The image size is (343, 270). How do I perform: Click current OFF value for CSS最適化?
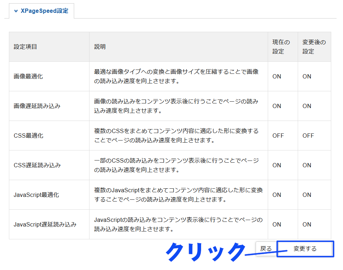(278, 136)
